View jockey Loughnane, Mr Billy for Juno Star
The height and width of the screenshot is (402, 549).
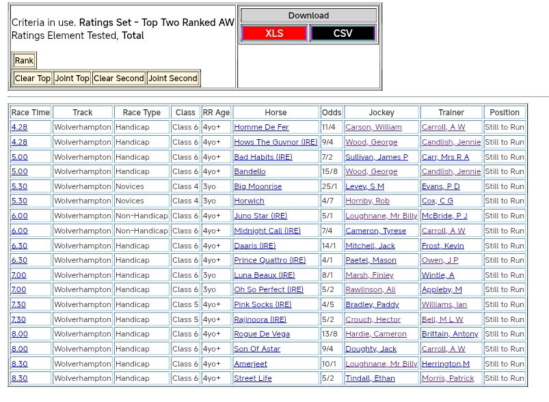[381, 216]
